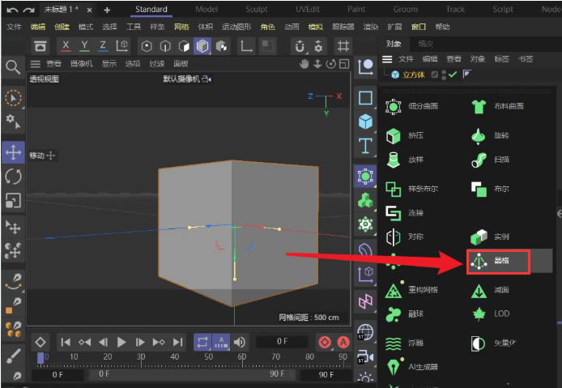Switch to points mode
The image size is (562, 388).
tap(147, 46)
